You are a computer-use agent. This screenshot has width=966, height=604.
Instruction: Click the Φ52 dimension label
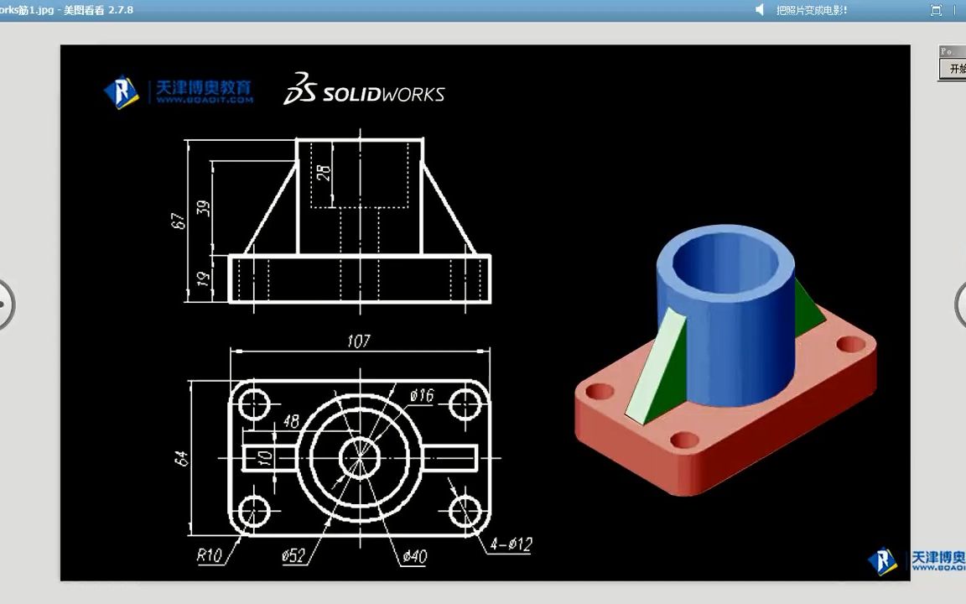[293, 555]
